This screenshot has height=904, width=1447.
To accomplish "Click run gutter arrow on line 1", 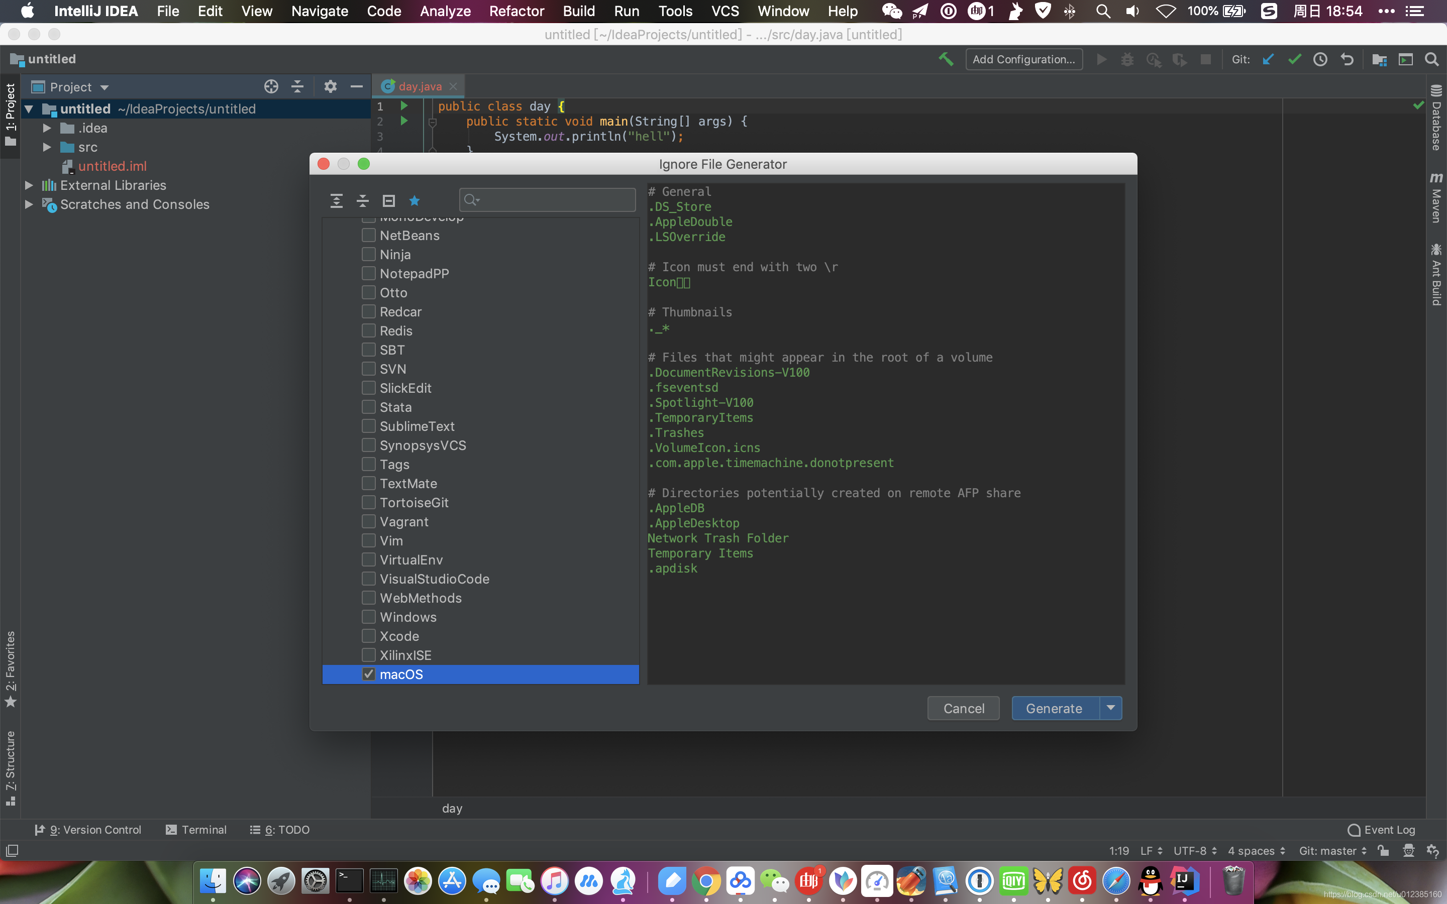I will (x=404, y=106).
